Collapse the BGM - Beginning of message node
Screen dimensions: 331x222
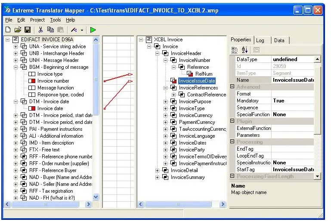[x=15, y=67]
